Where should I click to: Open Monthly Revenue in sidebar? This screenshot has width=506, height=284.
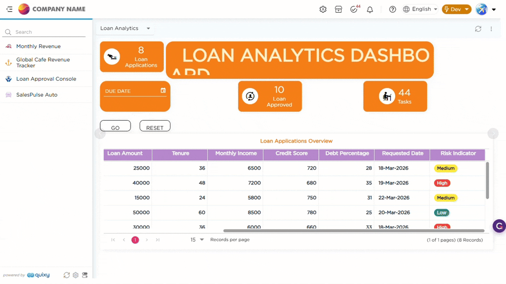[38, 46]
